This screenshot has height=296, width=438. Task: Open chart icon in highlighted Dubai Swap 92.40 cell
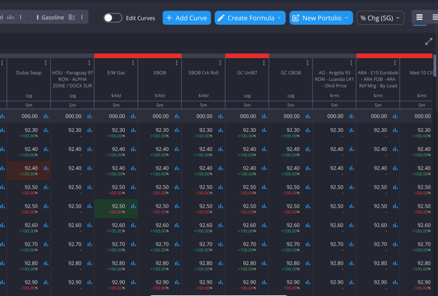(x=46, y=168)
